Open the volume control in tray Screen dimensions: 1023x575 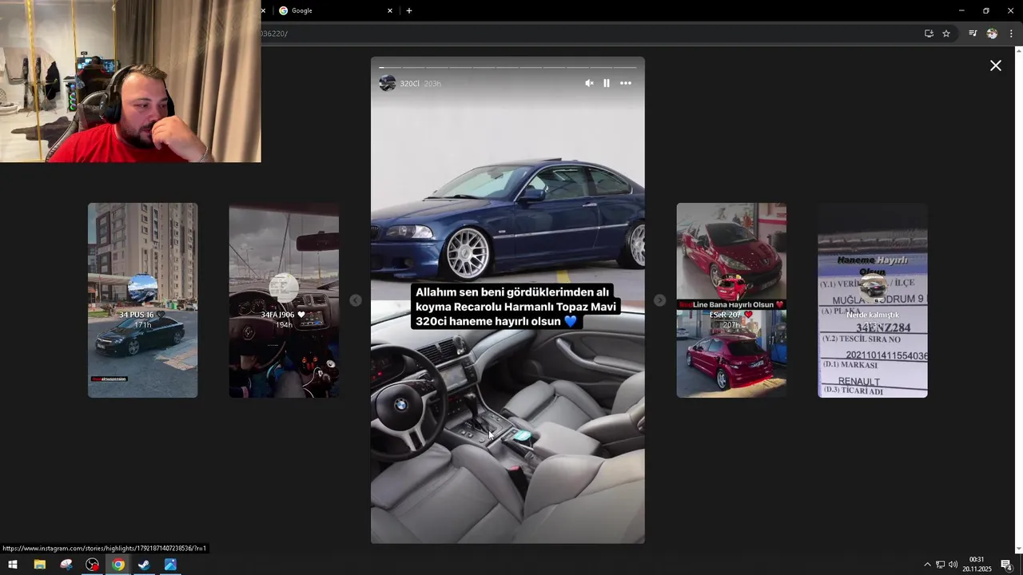click(x=953, y=565)
